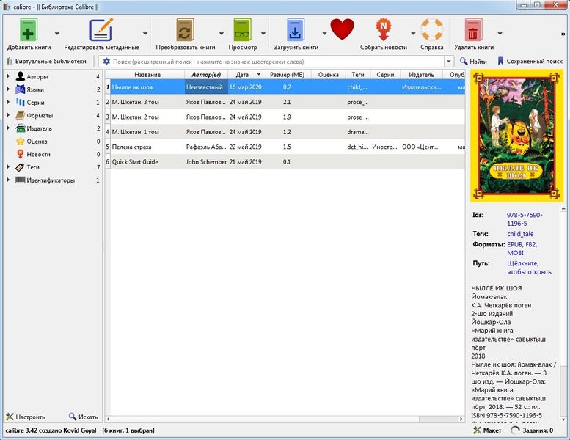The height and width of the screenshot is (440, 570).
Task: Click the Tags (Теги) category icon
Action: click(x=21, y=167)
